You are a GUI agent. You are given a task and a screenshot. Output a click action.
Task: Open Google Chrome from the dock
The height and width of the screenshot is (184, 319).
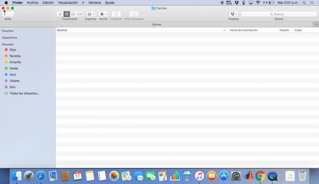(x=260, y=176)
